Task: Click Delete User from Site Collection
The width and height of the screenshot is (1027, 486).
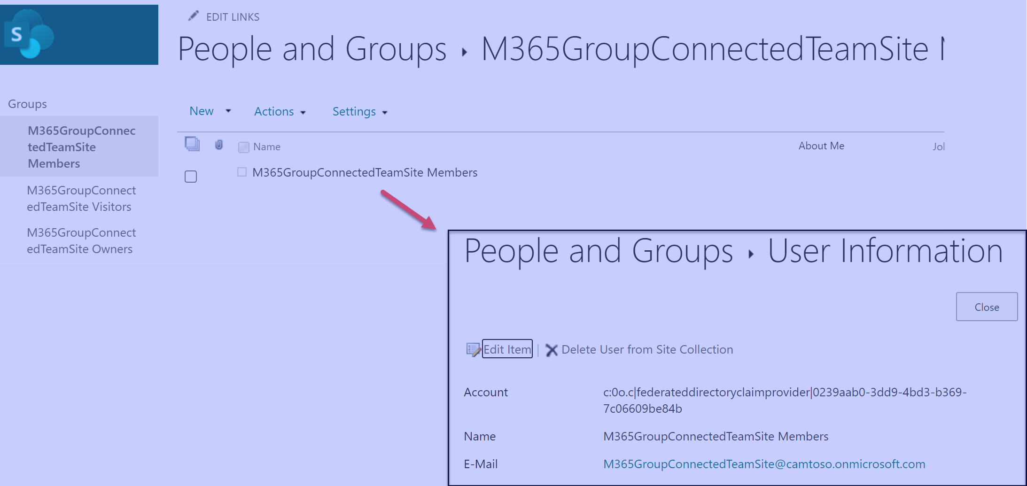Action: [x=647, y=349]
